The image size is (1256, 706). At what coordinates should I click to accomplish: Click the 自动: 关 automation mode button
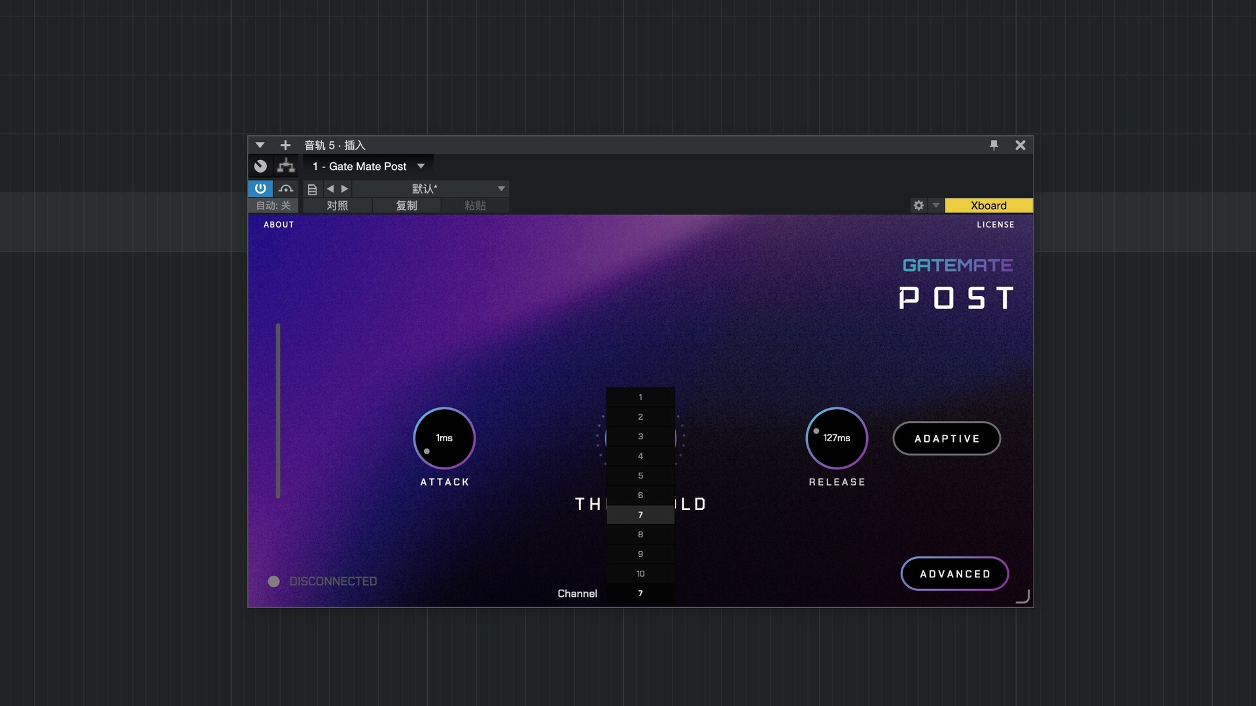pyautogui.click(x=273, y=205)
